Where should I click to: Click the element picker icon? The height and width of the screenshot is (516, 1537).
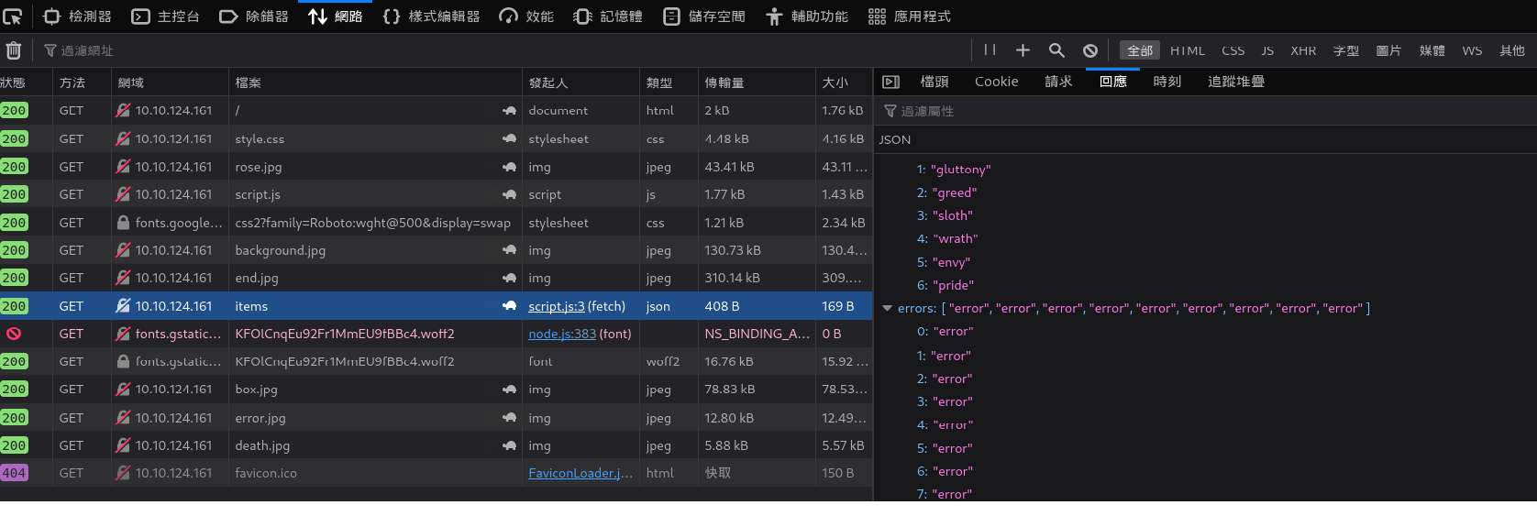(13, 16)
